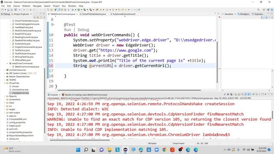The width and height of the screenshot is (274, 154).
Task: Click the Run launch button in toolbar
Action: [79, 10]
